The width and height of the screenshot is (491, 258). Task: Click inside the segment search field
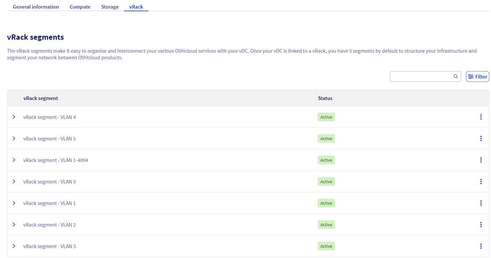coord(421,77)
